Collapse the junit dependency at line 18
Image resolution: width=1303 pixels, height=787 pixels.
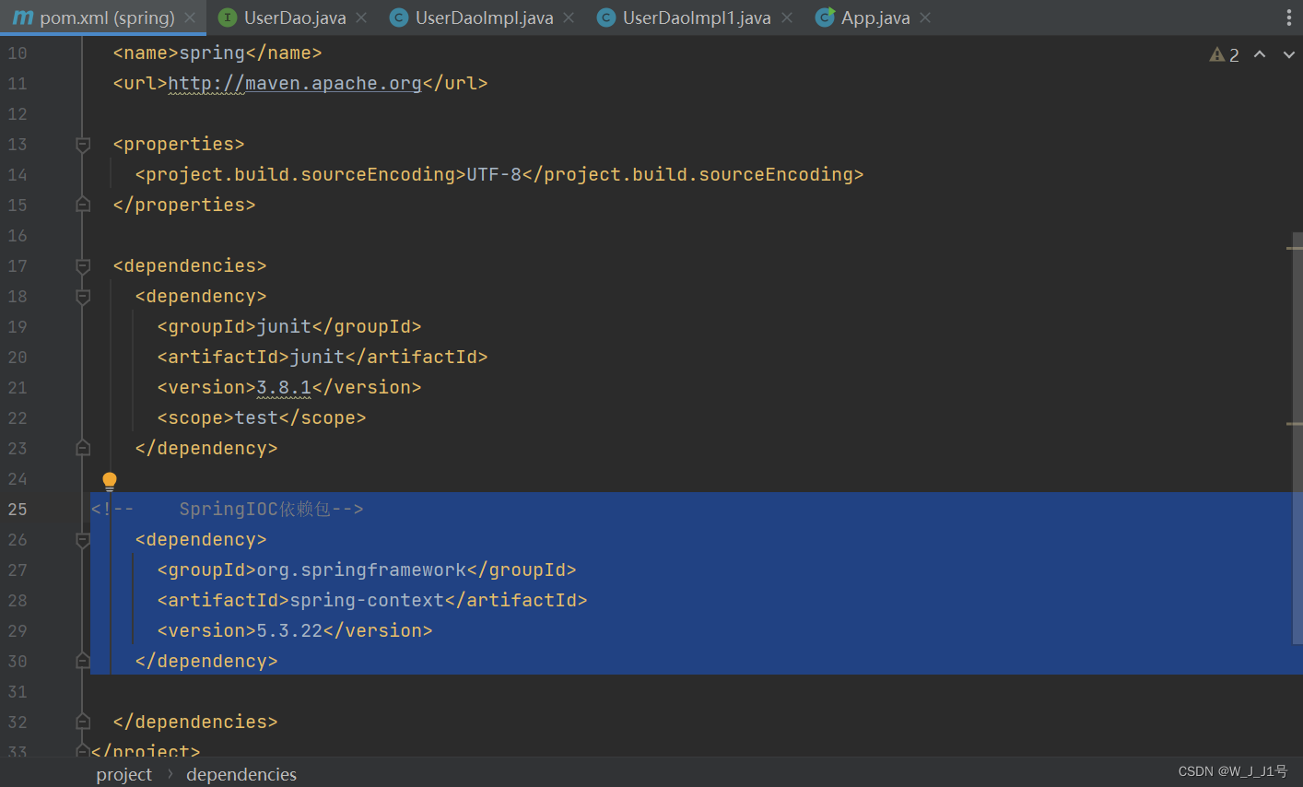[83, 296]
